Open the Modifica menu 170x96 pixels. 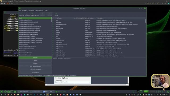25,11
